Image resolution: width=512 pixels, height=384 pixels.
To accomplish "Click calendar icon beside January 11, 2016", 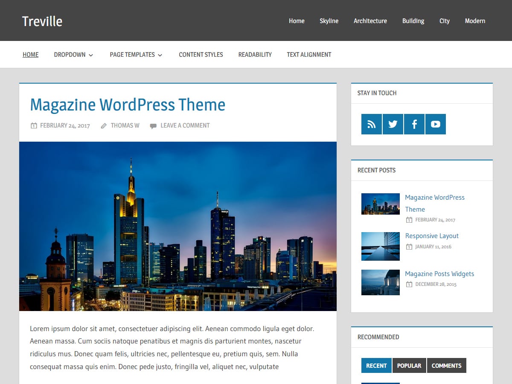I will pos(409,247).
